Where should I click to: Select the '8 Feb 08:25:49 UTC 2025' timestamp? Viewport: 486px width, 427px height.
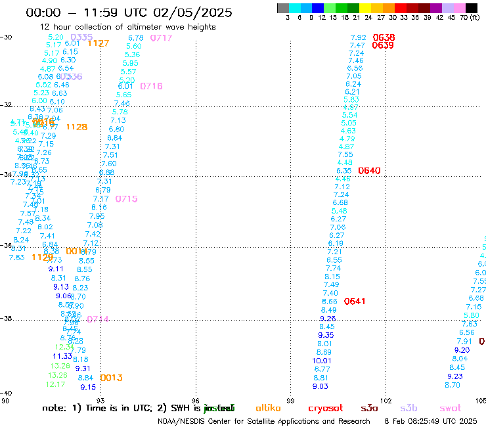(x=431, y=421)
